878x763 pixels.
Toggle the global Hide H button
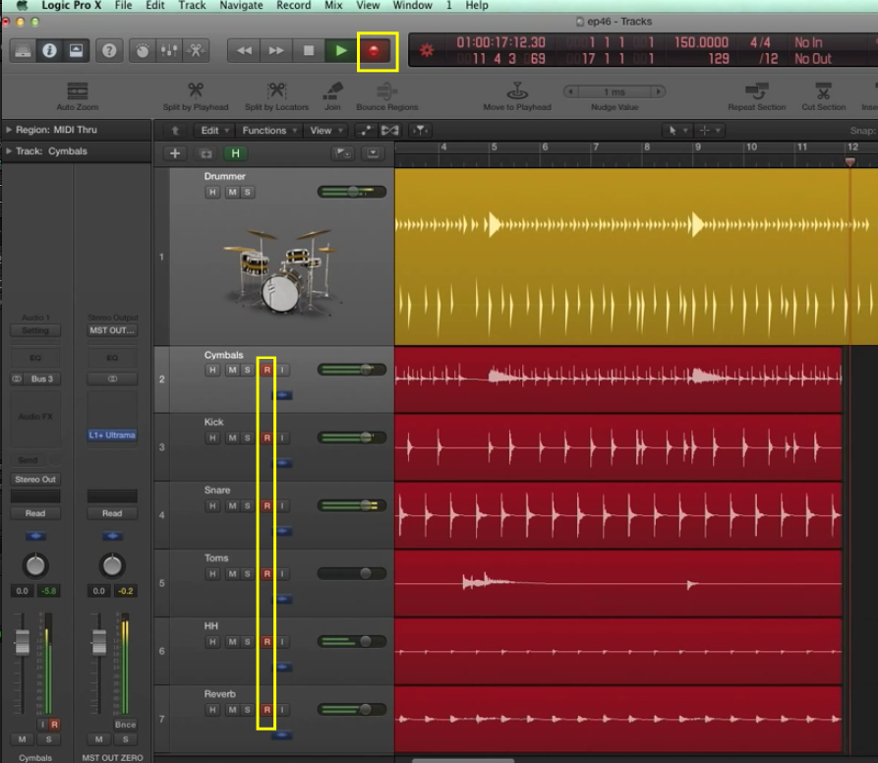(x=235, y=153)
